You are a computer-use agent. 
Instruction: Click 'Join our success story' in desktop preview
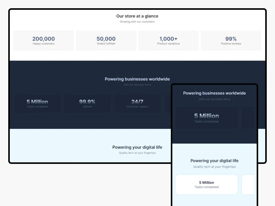pos(137,85)
